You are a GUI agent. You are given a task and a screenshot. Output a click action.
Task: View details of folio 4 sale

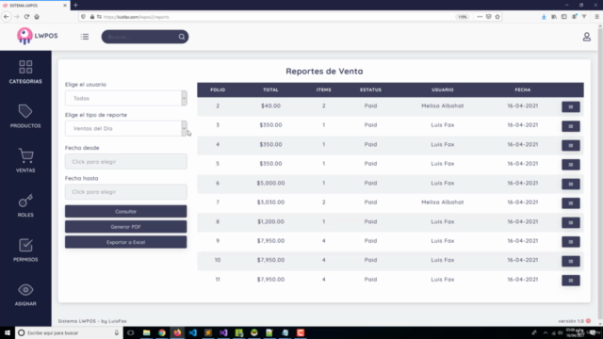pyautogui.click(x=571, y=145)
